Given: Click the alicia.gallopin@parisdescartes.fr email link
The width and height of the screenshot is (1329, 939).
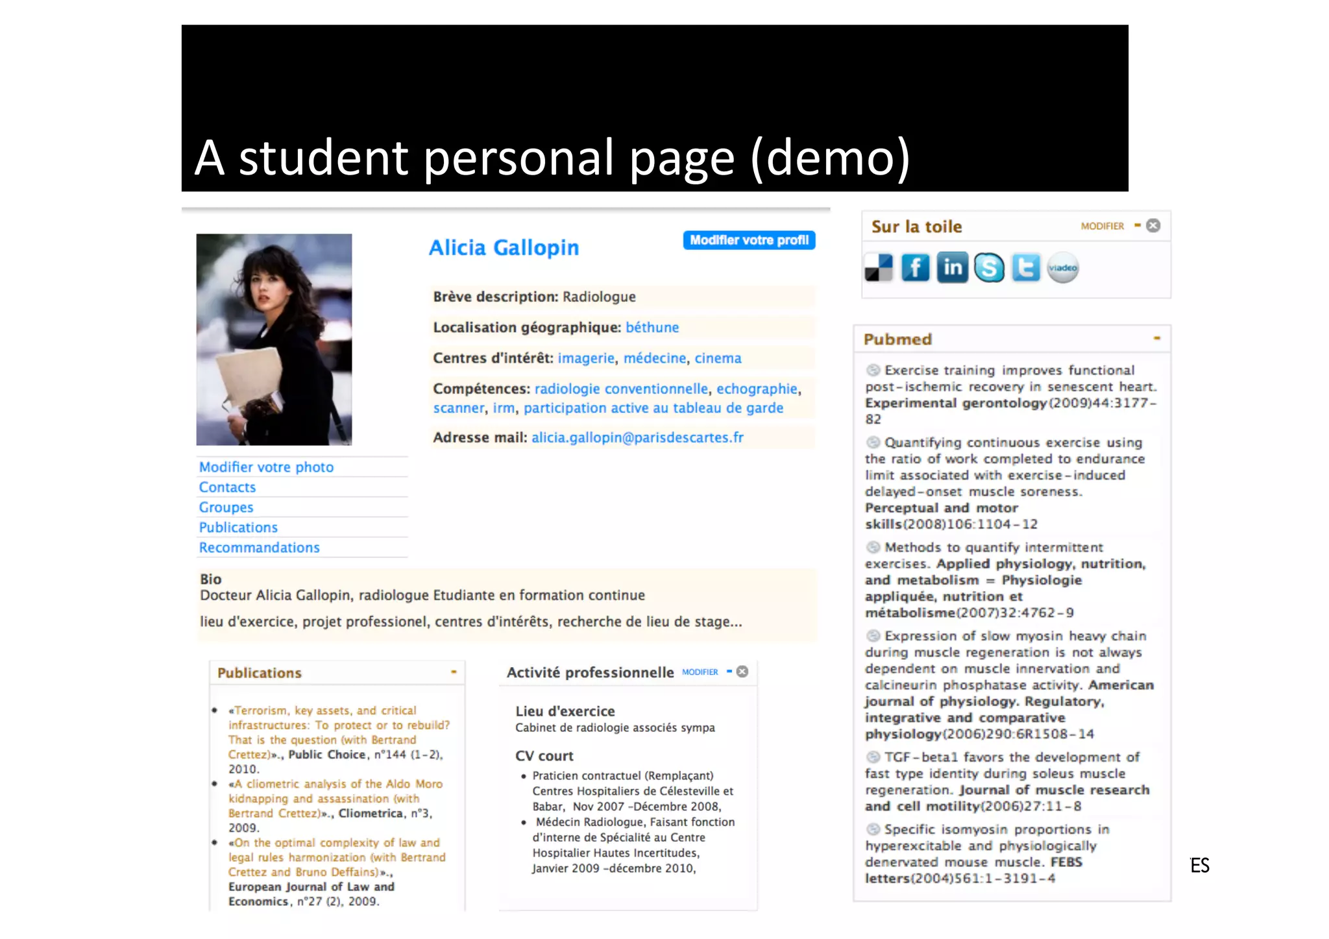Looking at the screenshot, I should coord(637,437).
